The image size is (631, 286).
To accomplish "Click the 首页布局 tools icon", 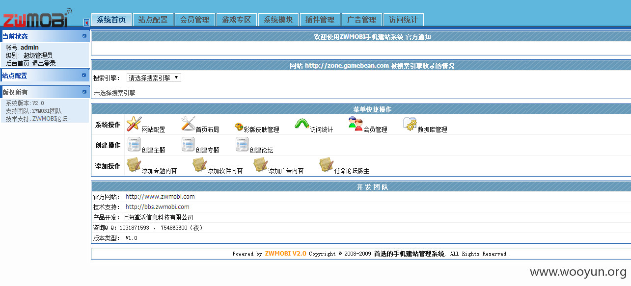I will [x=188, y=124].
